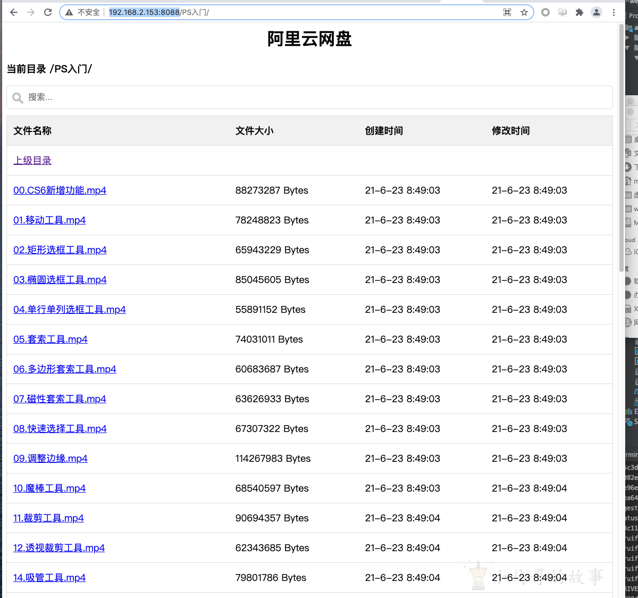Open 10.魔棒工具.mp4
This screenshot has height=598, width=638.
click(x=49, y=488)
